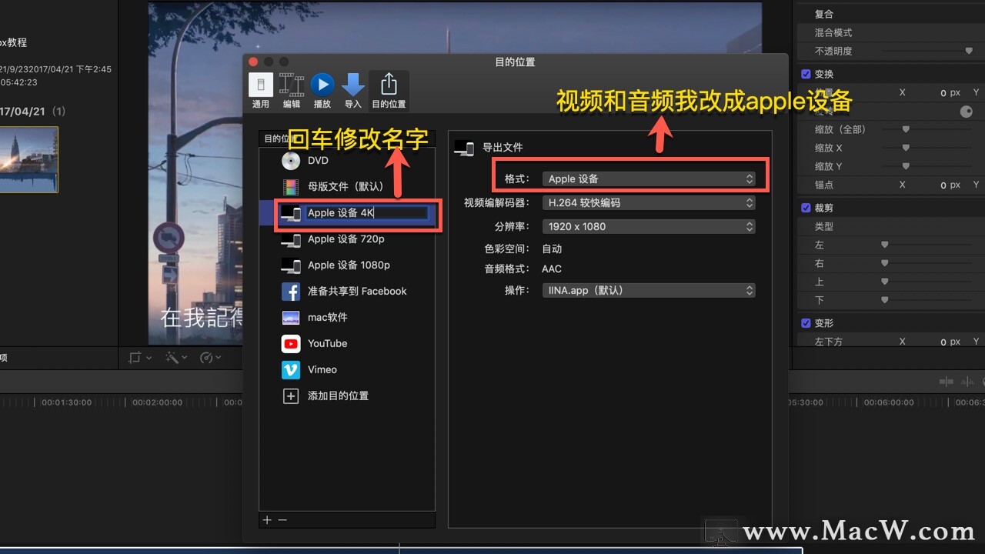The width and height of the screenshot is (985, 554).
Task: Select the 目的位置 (Destinations) preferences tab
Action: (x=389, y=91)
